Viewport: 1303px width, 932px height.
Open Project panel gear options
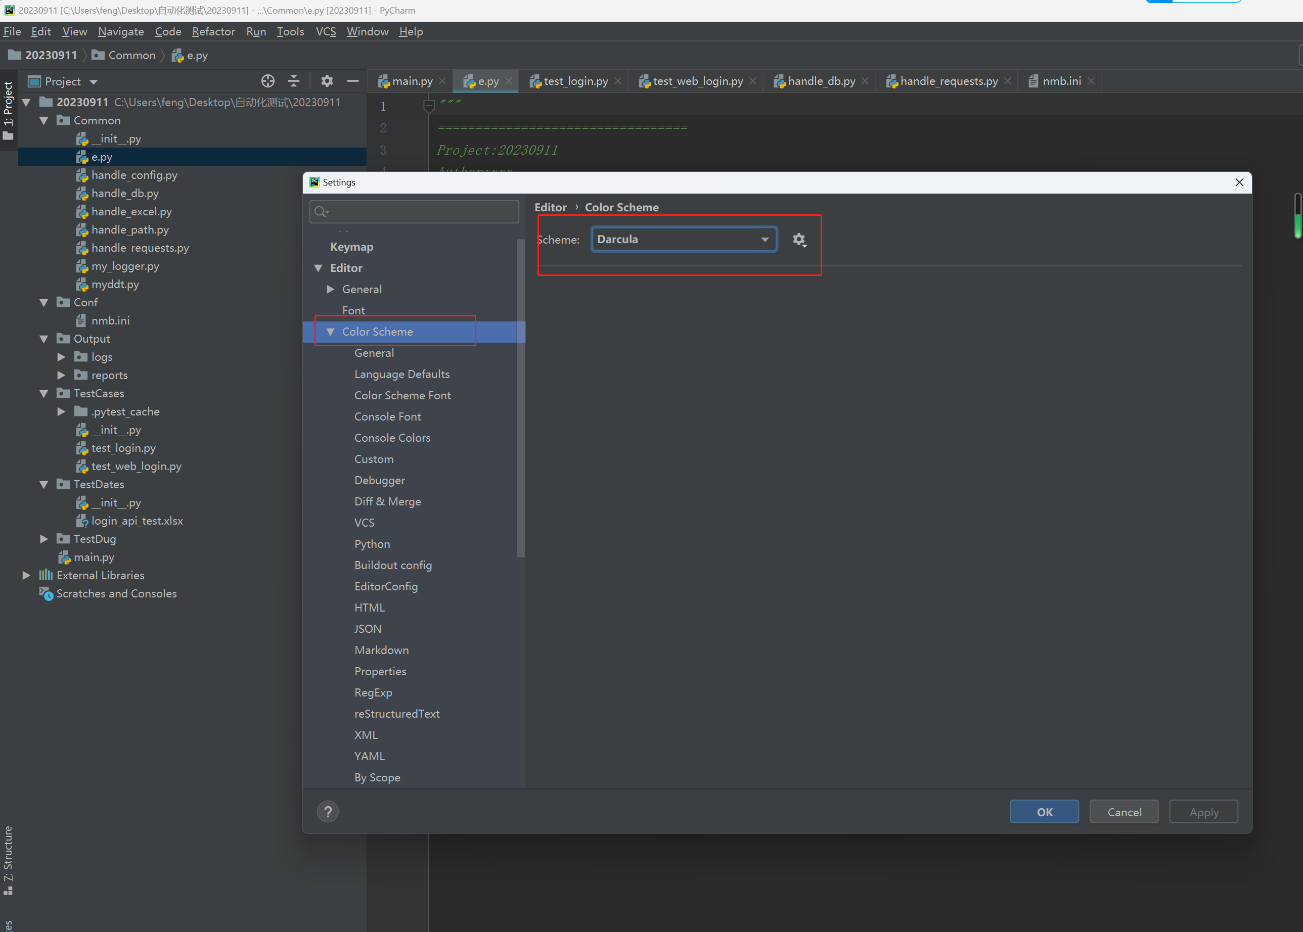point(327,81)
